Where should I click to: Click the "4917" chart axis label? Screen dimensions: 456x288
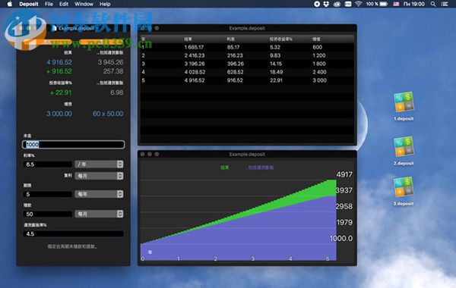pos(344,174)
